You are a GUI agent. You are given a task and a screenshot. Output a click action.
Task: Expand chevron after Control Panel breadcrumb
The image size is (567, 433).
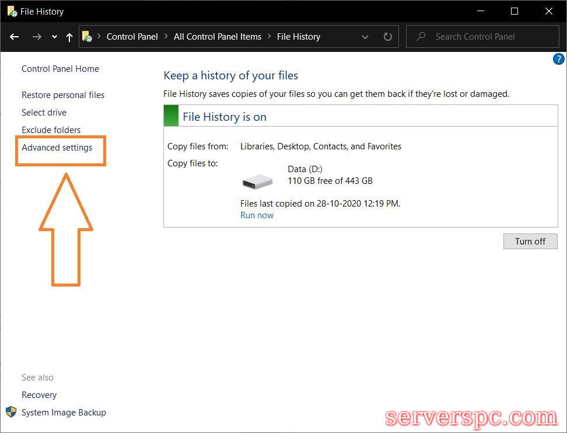point(166,36)
